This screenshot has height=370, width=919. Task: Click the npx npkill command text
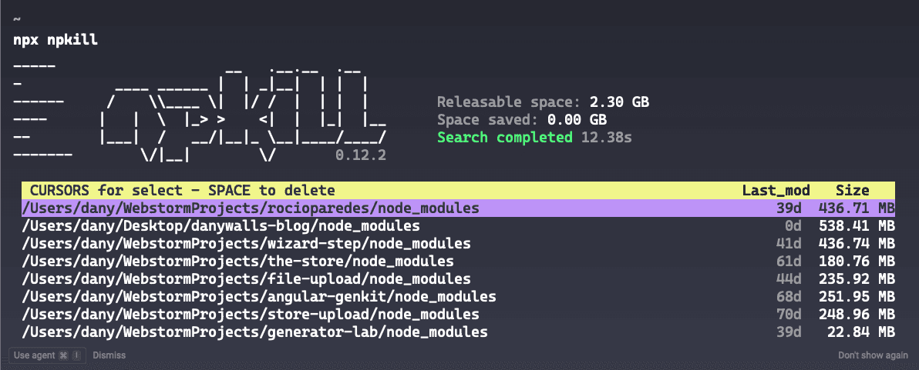point(56,40)
